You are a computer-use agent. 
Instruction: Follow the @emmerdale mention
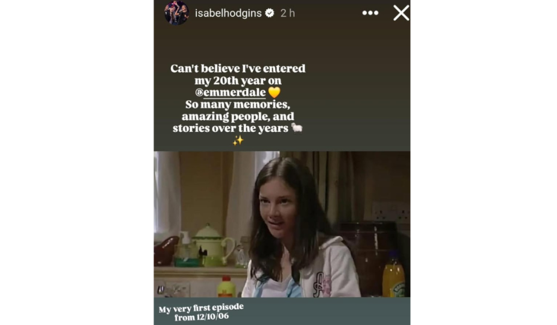[231, 93]
